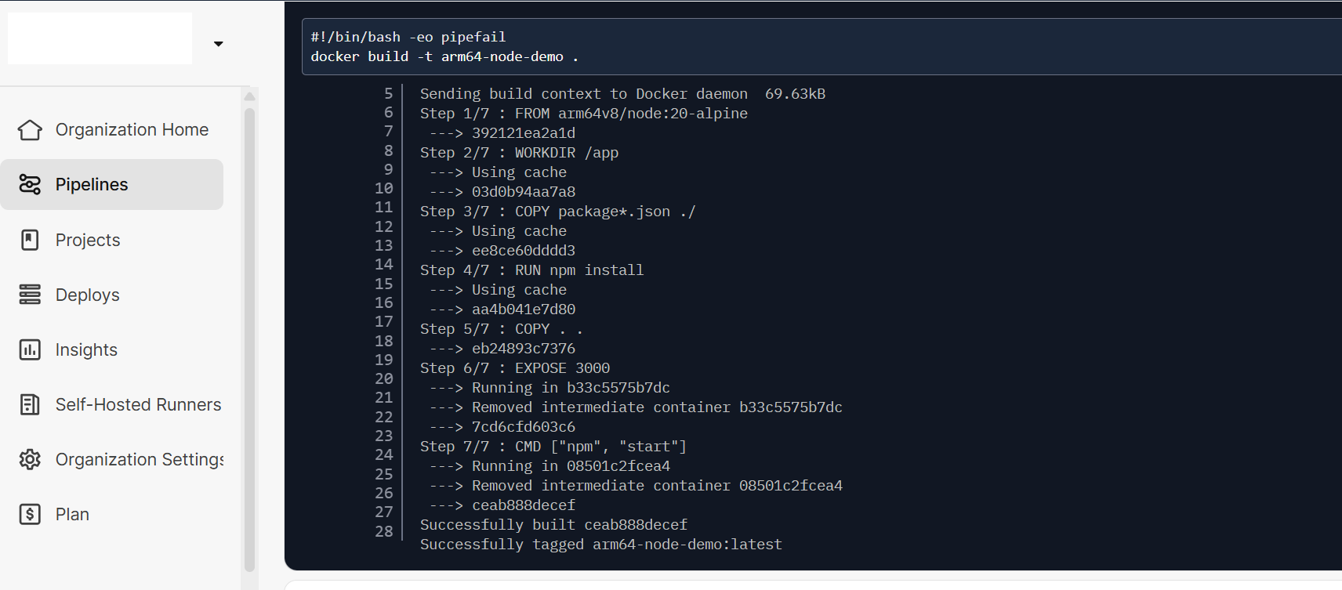The width and height of the screenshot is (1342, 590).
Task: Open the Organization Settings gear icon
Action: coord(29,459)
